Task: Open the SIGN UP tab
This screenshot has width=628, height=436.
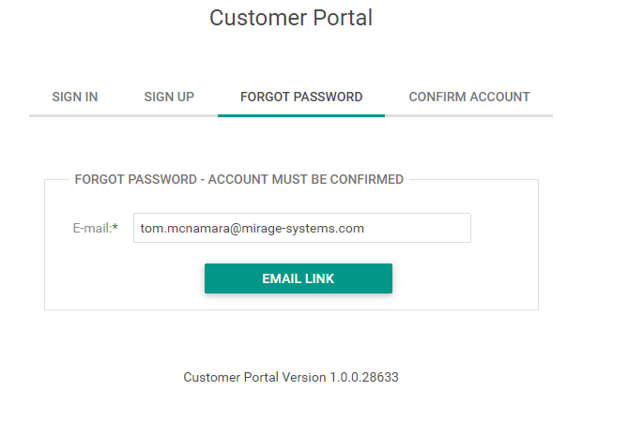Action: [169, 97]
